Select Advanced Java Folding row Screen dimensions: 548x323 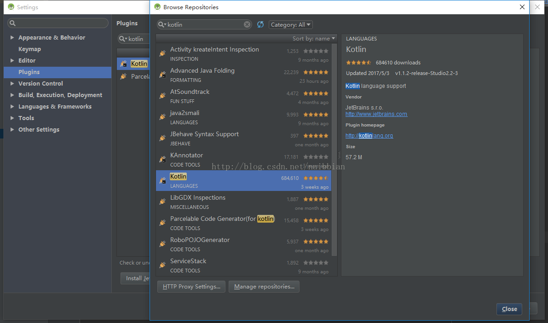coord(243,75)
